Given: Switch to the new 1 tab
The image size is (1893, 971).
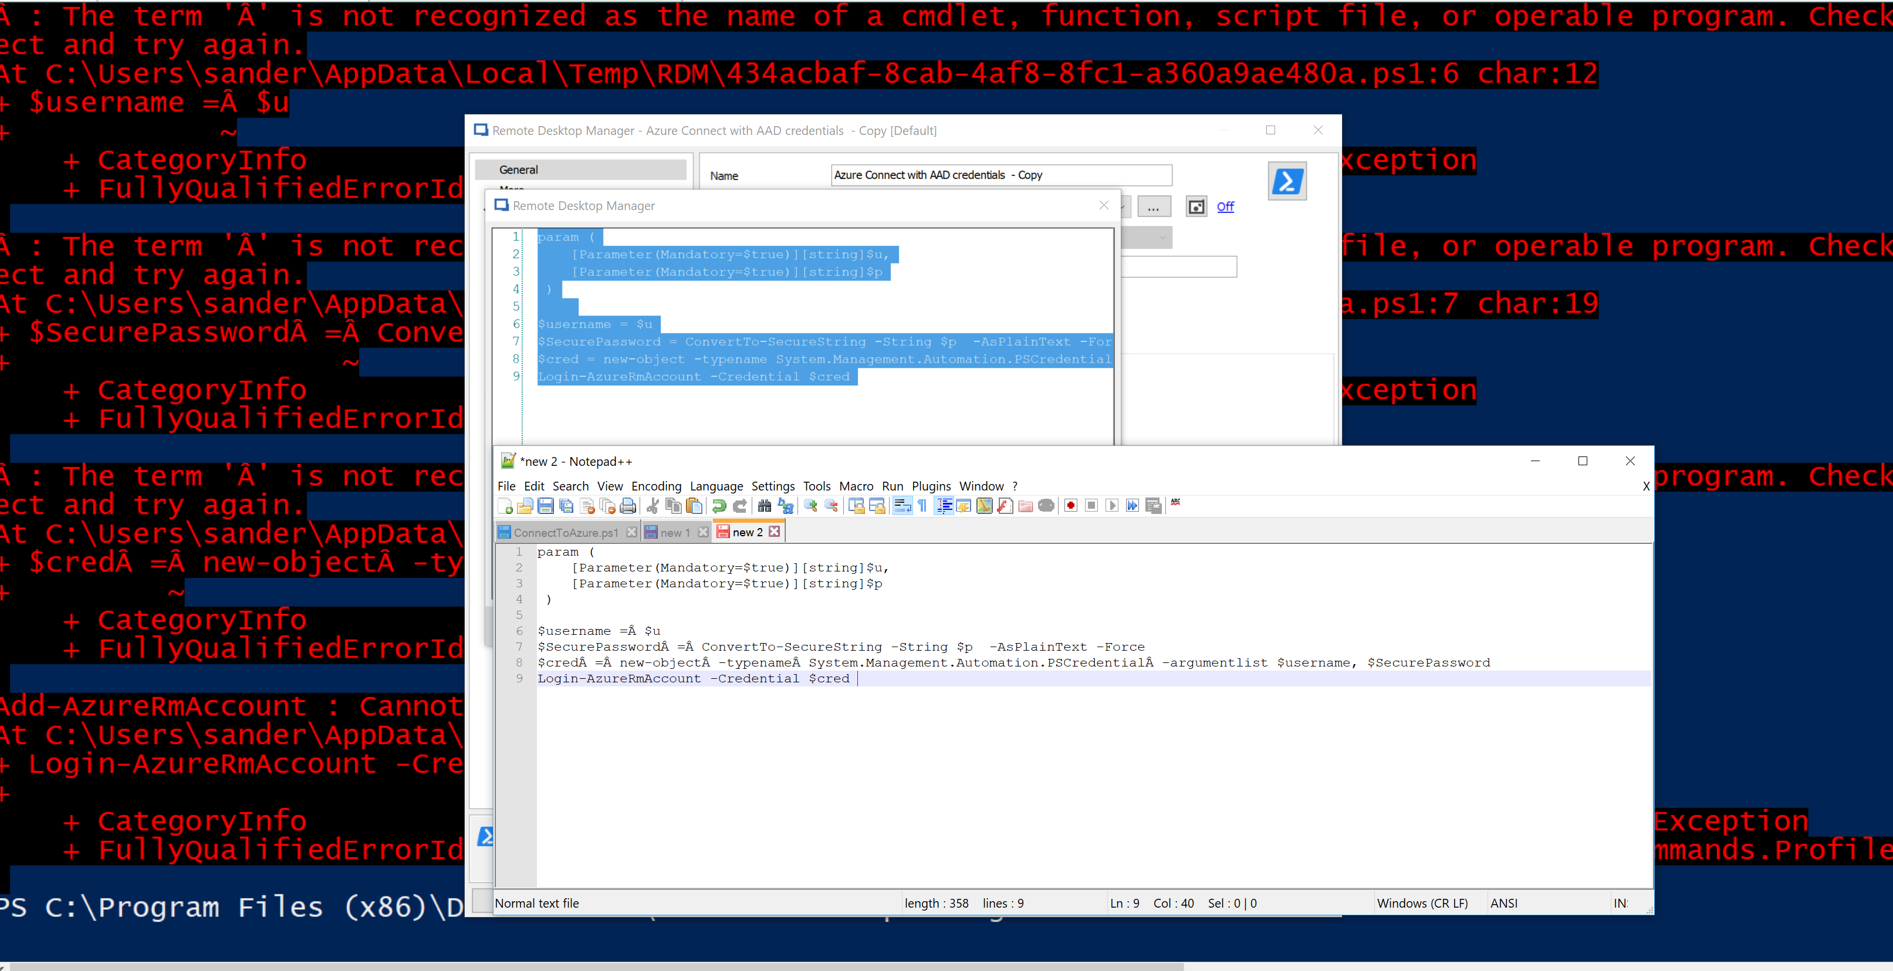Looking at the screenshot, I should coord(675,533).
